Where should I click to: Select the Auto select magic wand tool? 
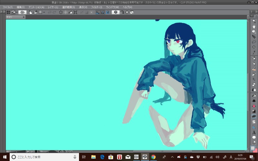pos(254,47)
